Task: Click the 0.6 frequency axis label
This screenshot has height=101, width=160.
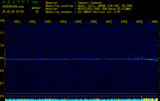Action: [2, 96]
